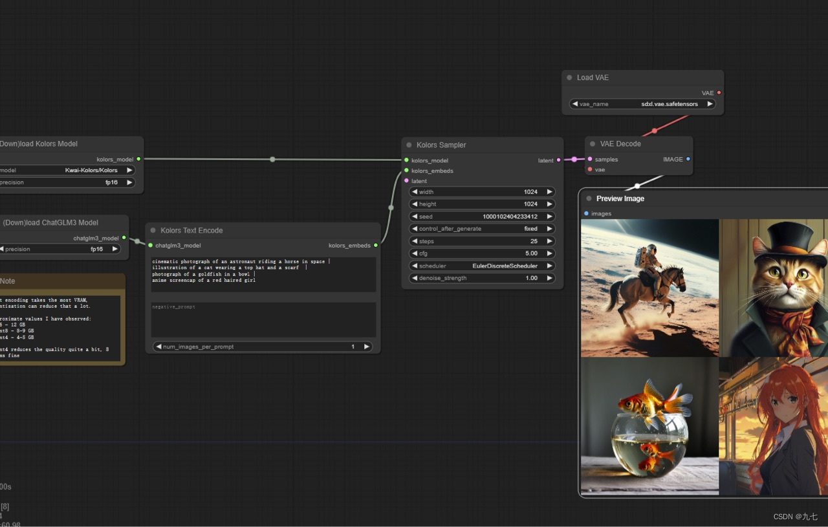Click the IMAGE output port on VAE Decode
Viewport: 828px width, 527px height.
point(688,159)
